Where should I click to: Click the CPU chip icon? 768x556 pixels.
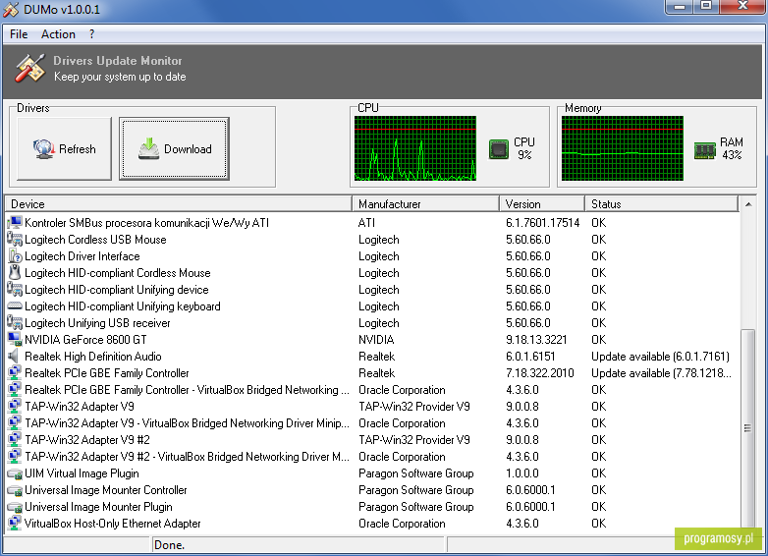pos(499,149)
